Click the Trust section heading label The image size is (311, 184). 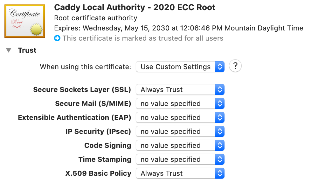[27, 50]
